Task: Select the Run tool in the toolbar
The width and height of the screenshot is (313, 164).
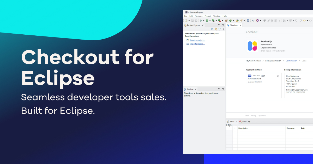Action: coord(207,20)
